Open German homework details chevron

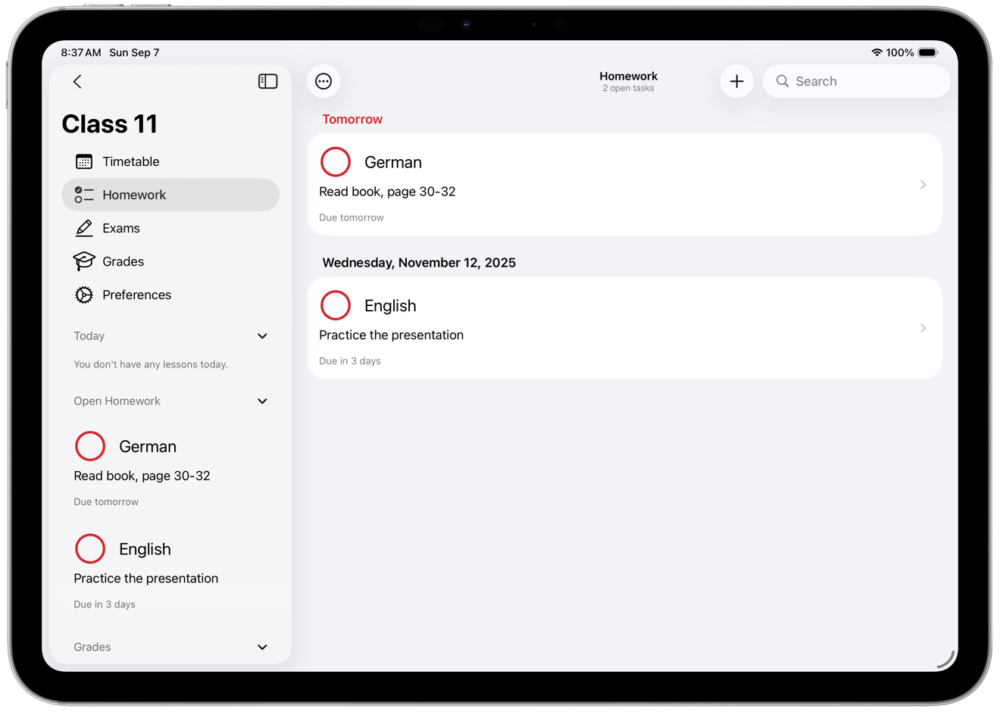[923, 185]
